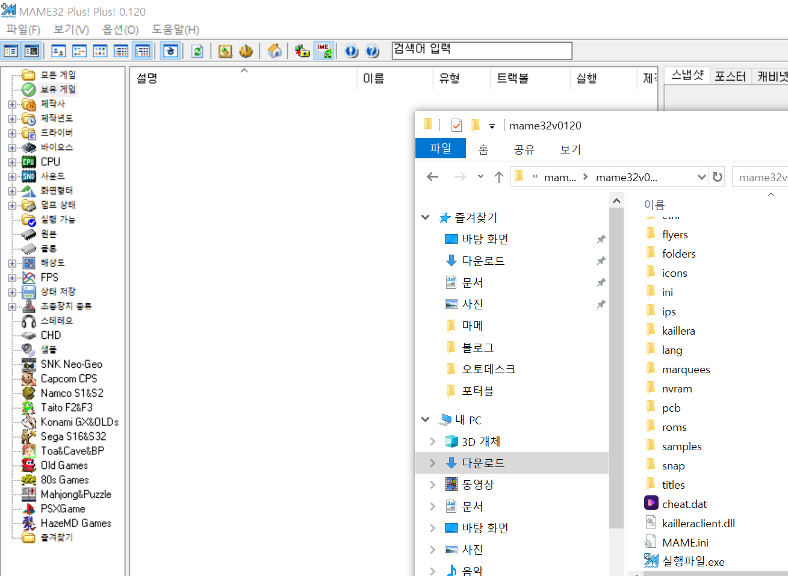
Task: Expand the 제작사 tree node
Action: point(12,104)
